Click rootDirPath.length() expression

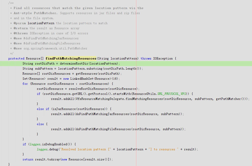[123, 69]
